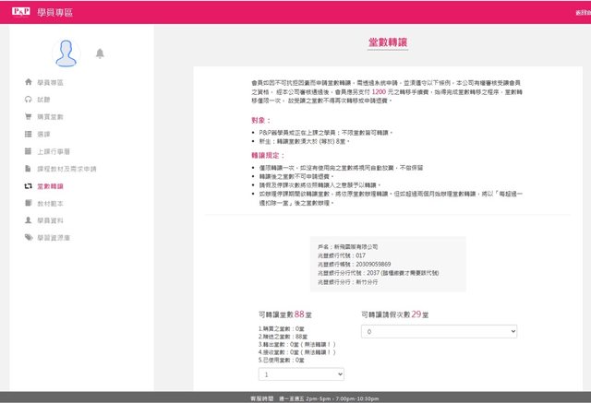Open the 可轉讓堂數 dropdown showing 1

[x=301, y=375]
